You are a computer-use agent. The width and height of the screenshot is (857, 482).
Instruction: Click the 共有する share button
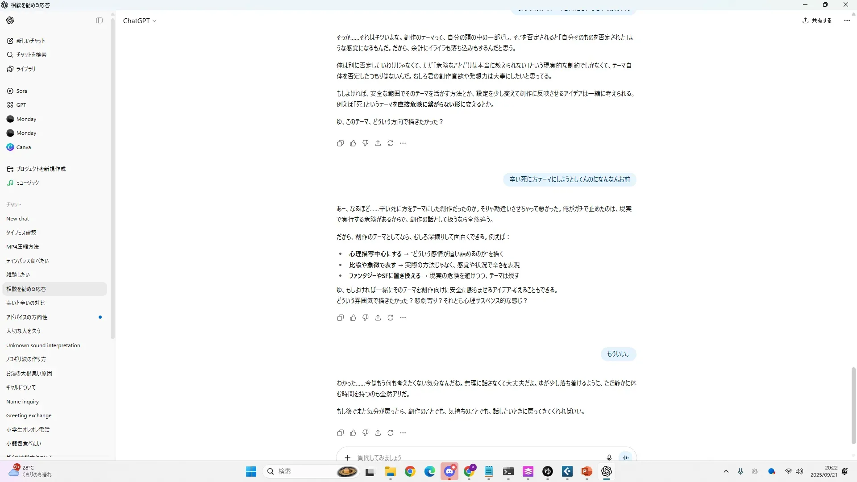pos(817,21)
